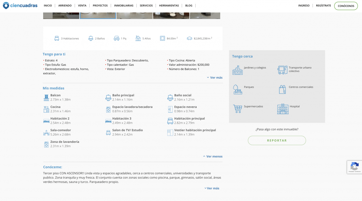Click the Supermercados cart icon
The image size is (362, 201).
(x=237, y=109)
